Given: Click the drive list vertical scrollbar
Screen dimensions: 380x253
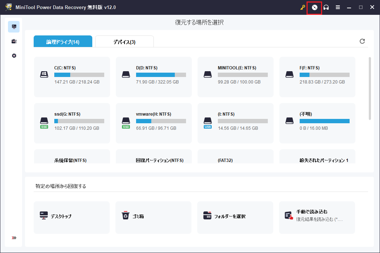Looking at the screenshot, I should (370, 89).
